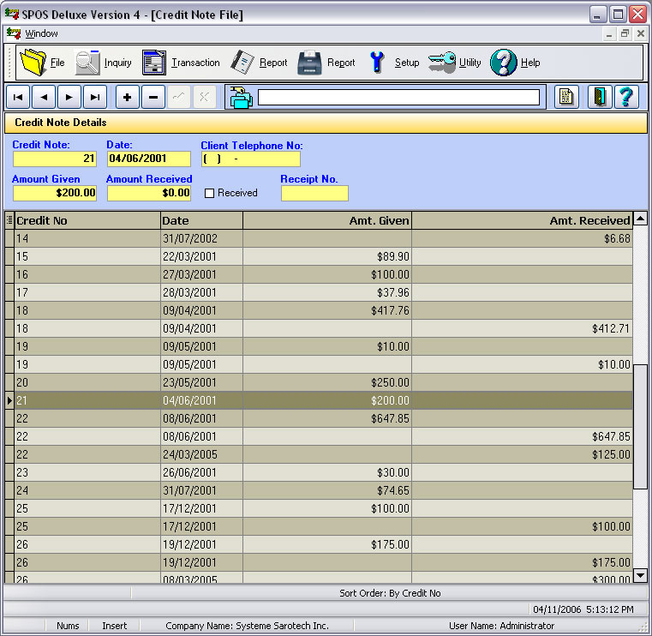Open the Transaction document icon

tap(154, 63)
